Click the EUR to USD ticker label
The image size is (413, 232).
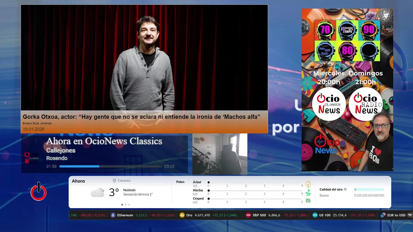(396, 215)
